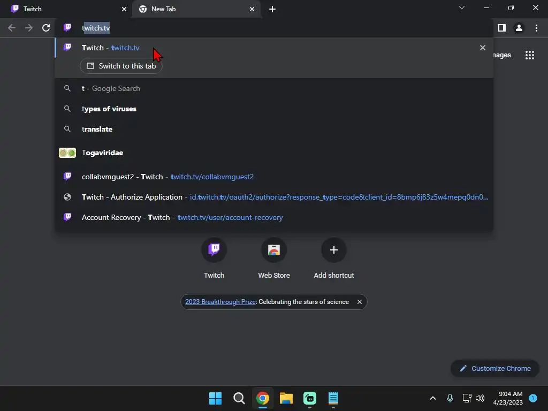Open Twitch - Authorize Application entry

pyautogui.click(x=274, y=197)
